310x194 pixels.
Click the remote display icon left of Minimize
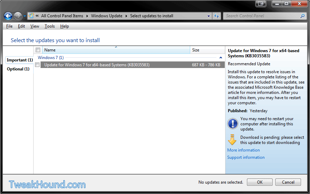click(x=261, y=3)
